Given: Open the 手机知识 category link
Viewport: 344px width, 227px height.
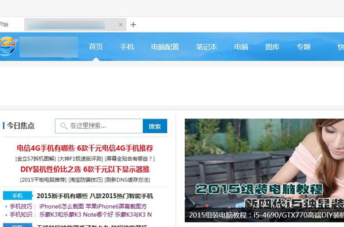Looking at the screenshot, I should pyautogui.click(x=21, y=214).
